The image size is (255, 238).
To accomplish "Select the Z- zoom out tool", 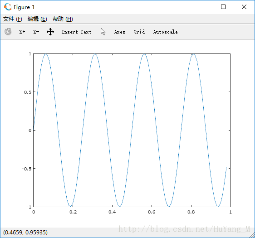I will (x=36, y=32).
